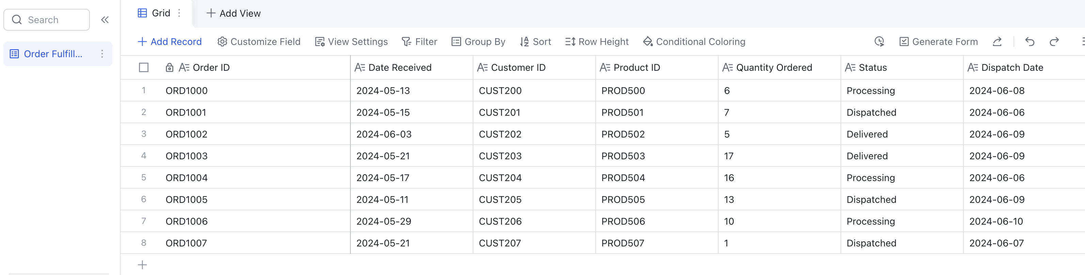Collapse the sidebar with double-chevron icon
1085x275 pixels.
coord(105,20)
